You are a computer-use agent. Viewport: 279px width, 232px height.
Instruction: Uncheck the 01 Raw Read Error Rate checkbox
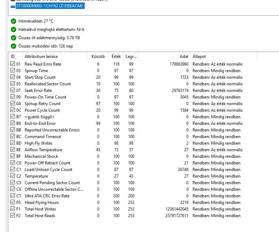(x=12, y=64)
